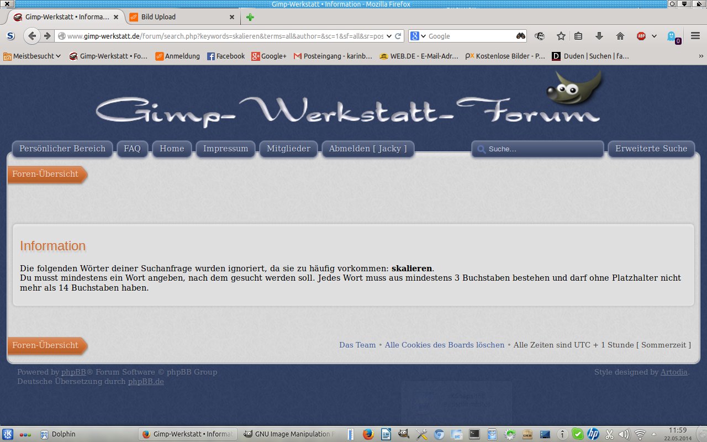Open the Impressum page
Viewport: 707px width, 442px height.
pos(225,149)
